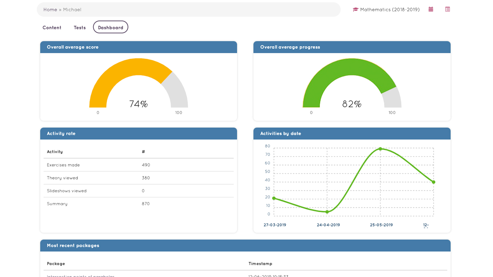Go to Home breadcrumb link
Image resolution: width=493 pixels, height=277 pixels.
[x=50, y=10]
